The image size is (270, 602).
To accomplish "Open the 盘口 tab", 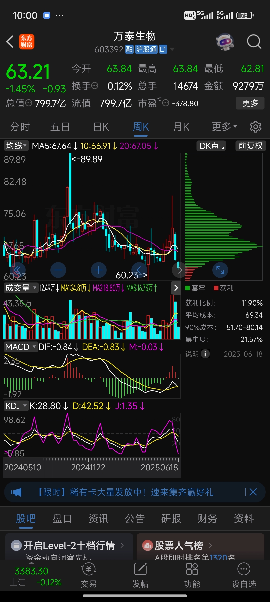I will point(62,518).
